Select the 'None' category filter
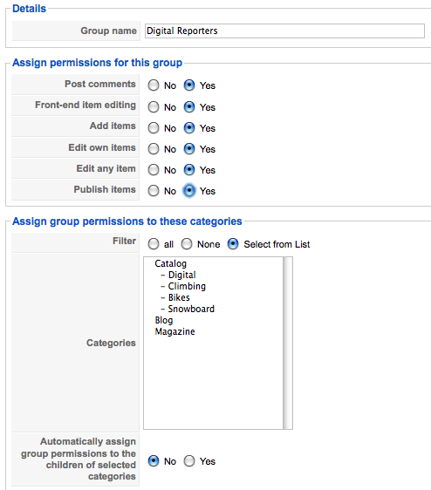Viewport: 431px width, 490px height. [187, 244]
